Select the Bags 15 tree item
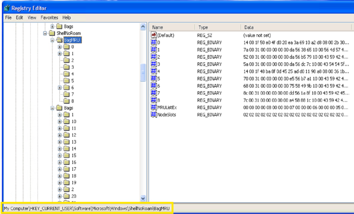 (70, 156)
